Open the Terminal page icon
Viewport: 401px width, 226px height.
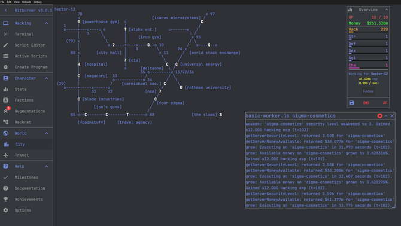tap(5, 34)
